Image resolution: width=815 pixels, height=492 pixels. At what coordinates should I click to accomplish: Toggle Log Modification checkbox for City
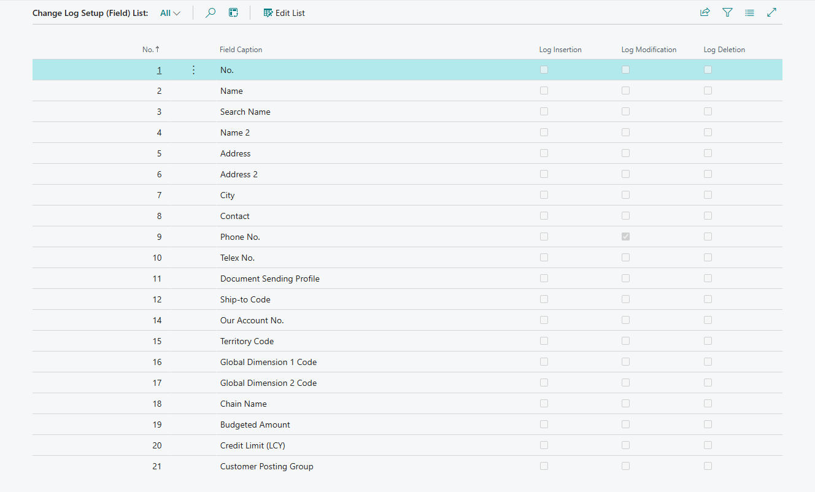[625, 195]
